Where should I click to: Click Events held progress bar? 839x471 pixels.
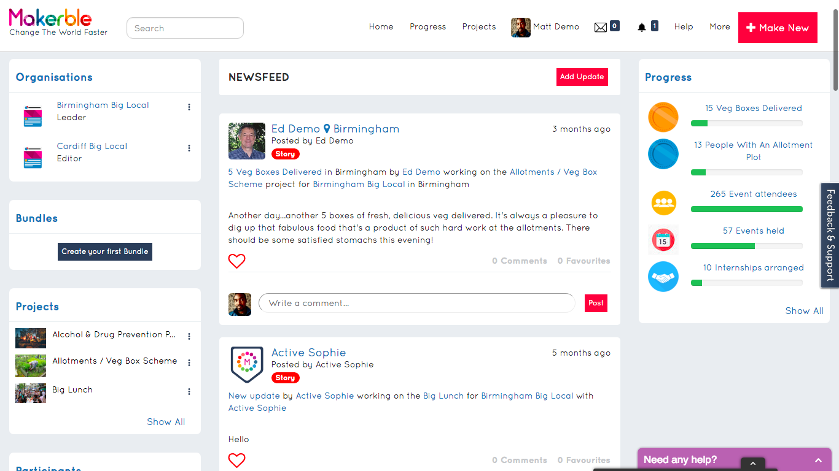[747, 246]
